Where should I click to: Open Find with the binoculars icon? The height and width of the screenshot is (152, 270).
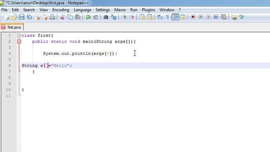[x=106, y=17]
